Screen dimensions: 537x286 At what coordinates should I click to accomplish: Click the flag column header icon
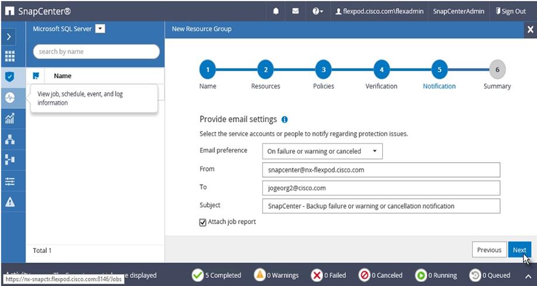36,76
